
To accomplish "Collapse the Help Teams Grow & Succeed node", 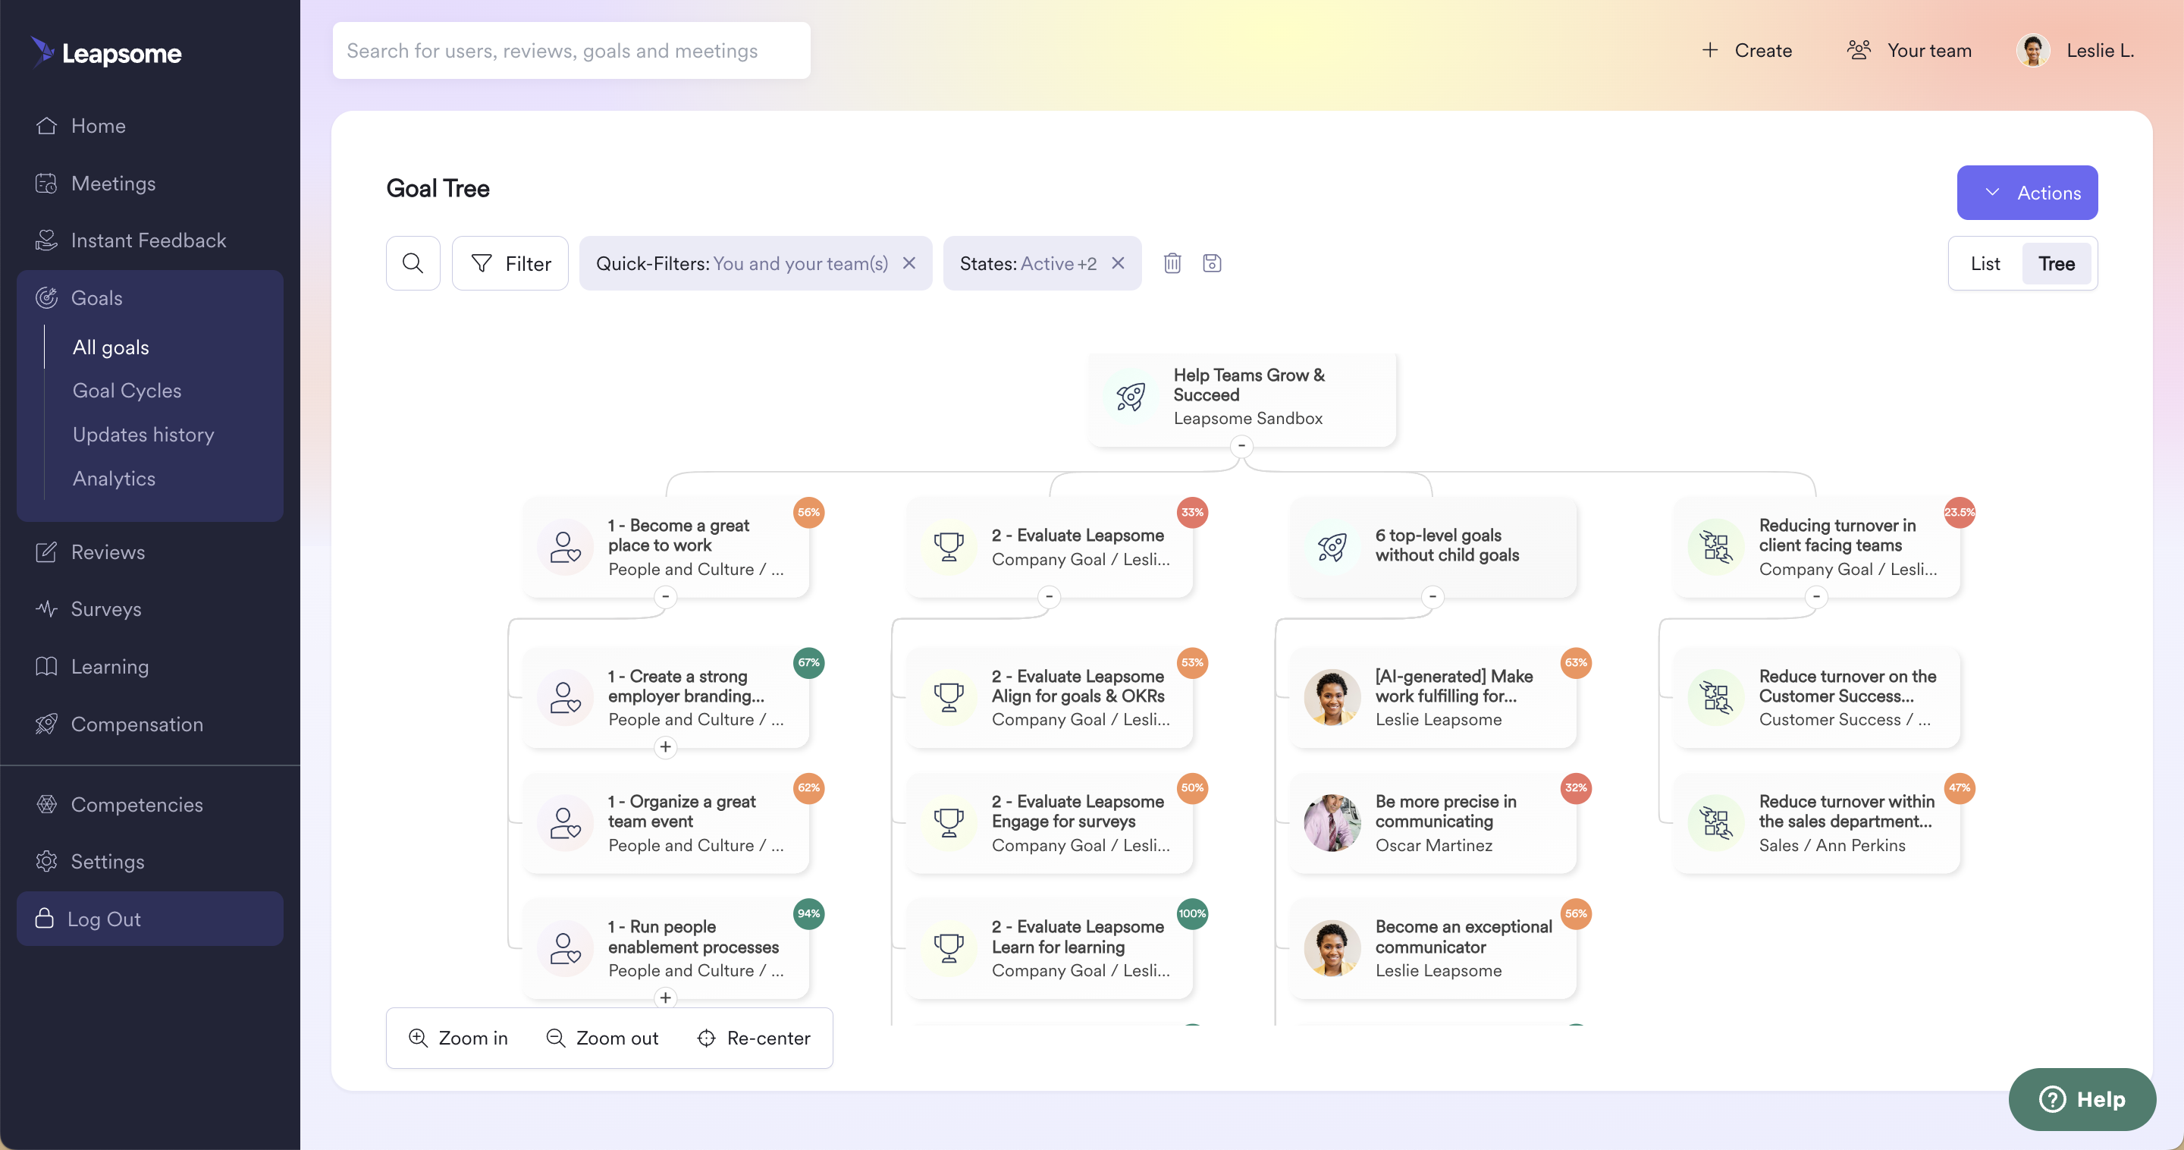I will [x=1241, y=446].
